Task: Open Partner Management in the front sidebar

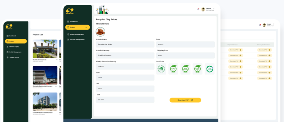Action: (77, 40)
